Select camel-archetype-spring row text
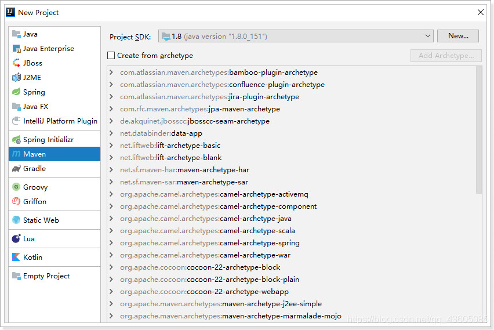Viewport: 494px width, 330px height. point(210,243)
